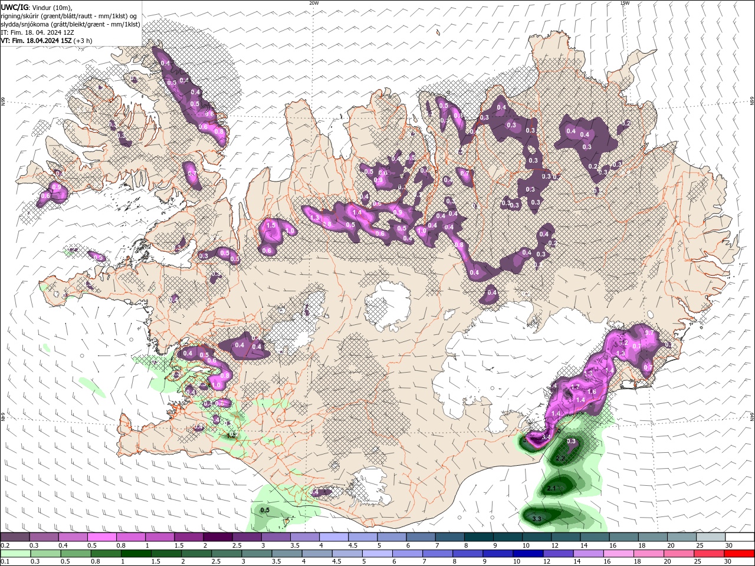
Task: Click the bright red swatch after bottom-row 30
Action: point(738,554)
